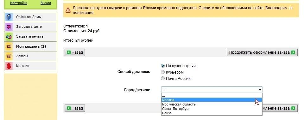Click the Настройки link

(19, 3)
